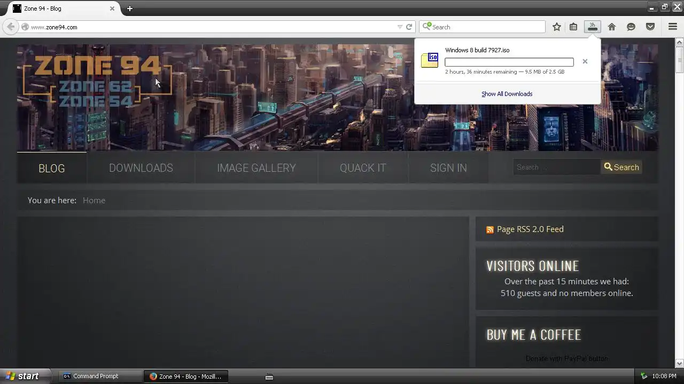
Task: Open a new tab with plus button
Action: [x=130, y=9]
